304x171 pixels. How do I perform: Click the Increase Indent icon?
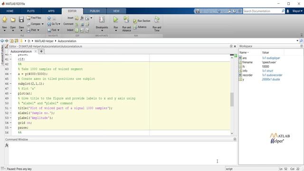coord(82,30)
